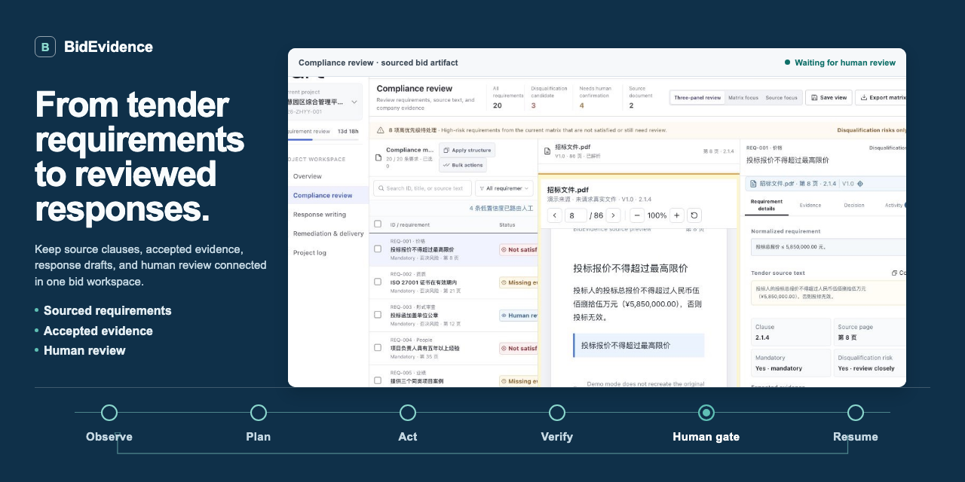Click Disqualification risks only link

pyautogui.click(x=872, y=130)
